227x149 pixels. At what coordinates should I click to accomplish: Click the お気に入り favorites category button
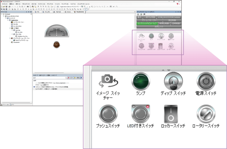[159, 27]
